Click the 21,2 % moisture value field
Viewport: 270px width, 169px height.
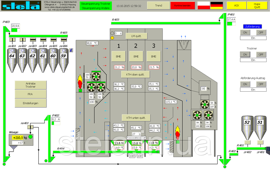(119, 67)
